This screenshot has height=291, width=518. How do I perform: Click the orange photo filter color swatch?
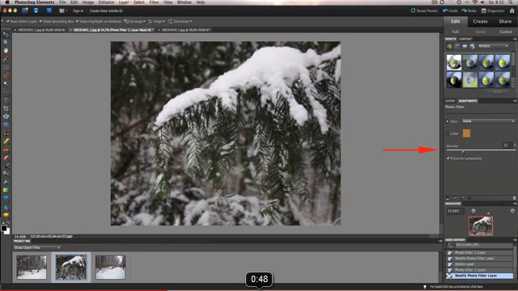point(466,133)
